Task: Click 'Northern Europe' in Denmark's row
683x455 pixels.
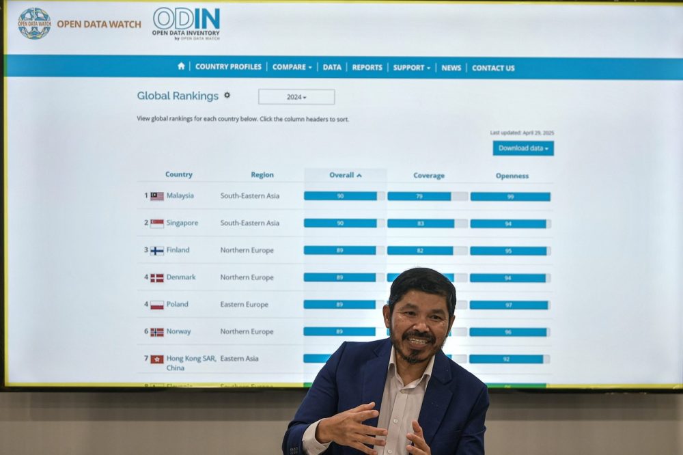Action: [x=247, y=277]
